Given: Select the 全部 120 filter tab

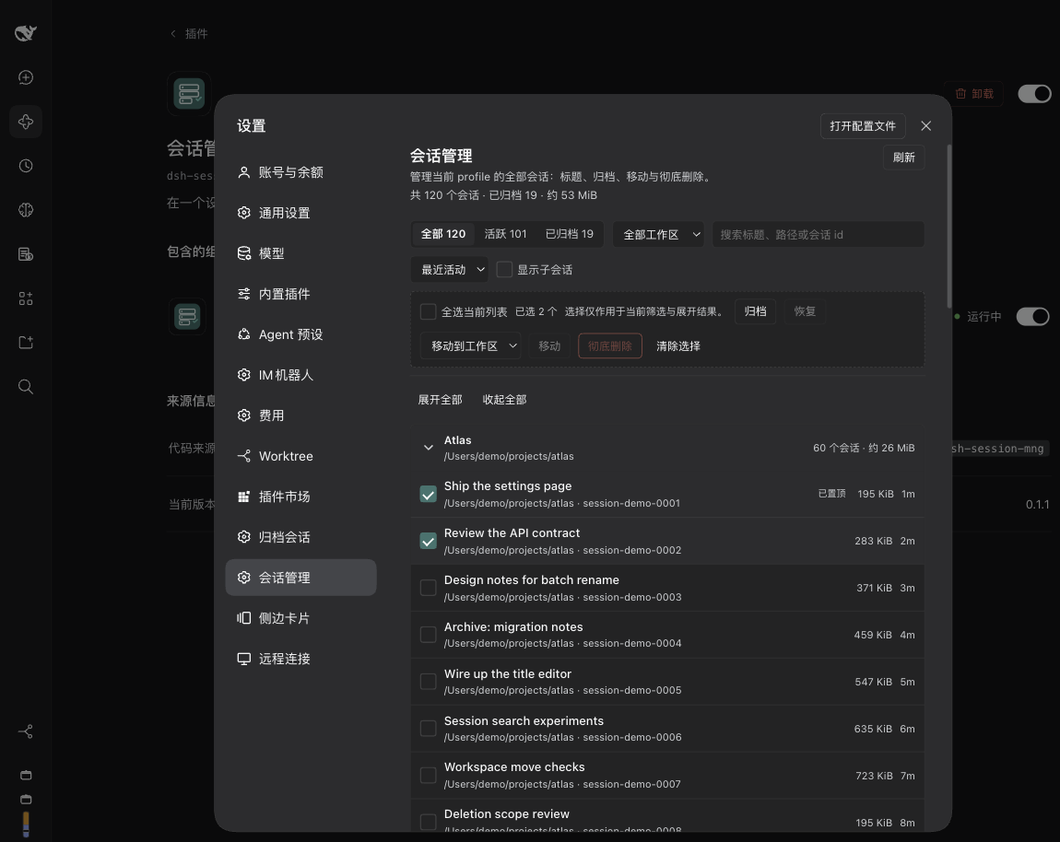Looking at the screenshot, I should [442, 234].
